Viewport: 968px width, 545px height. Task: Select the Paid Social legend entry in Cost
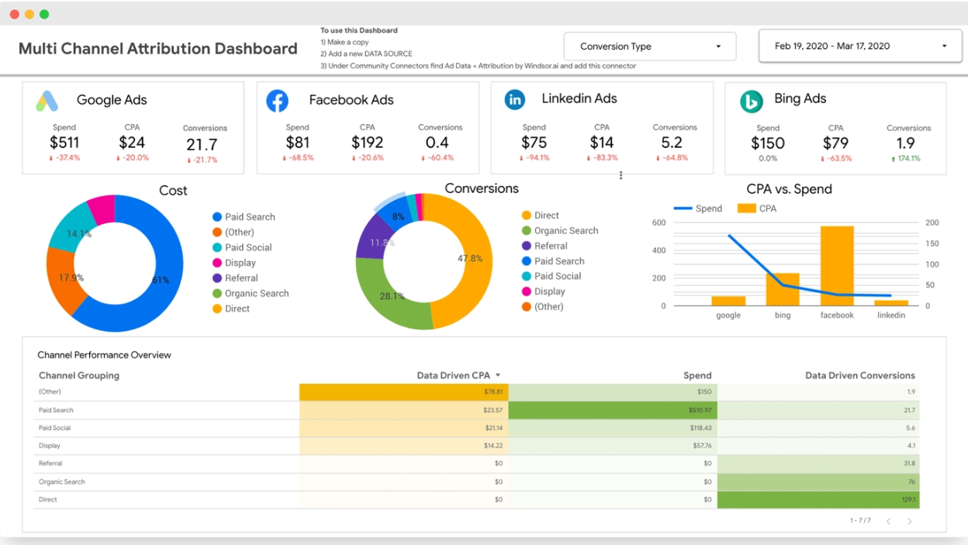point(242,247)
